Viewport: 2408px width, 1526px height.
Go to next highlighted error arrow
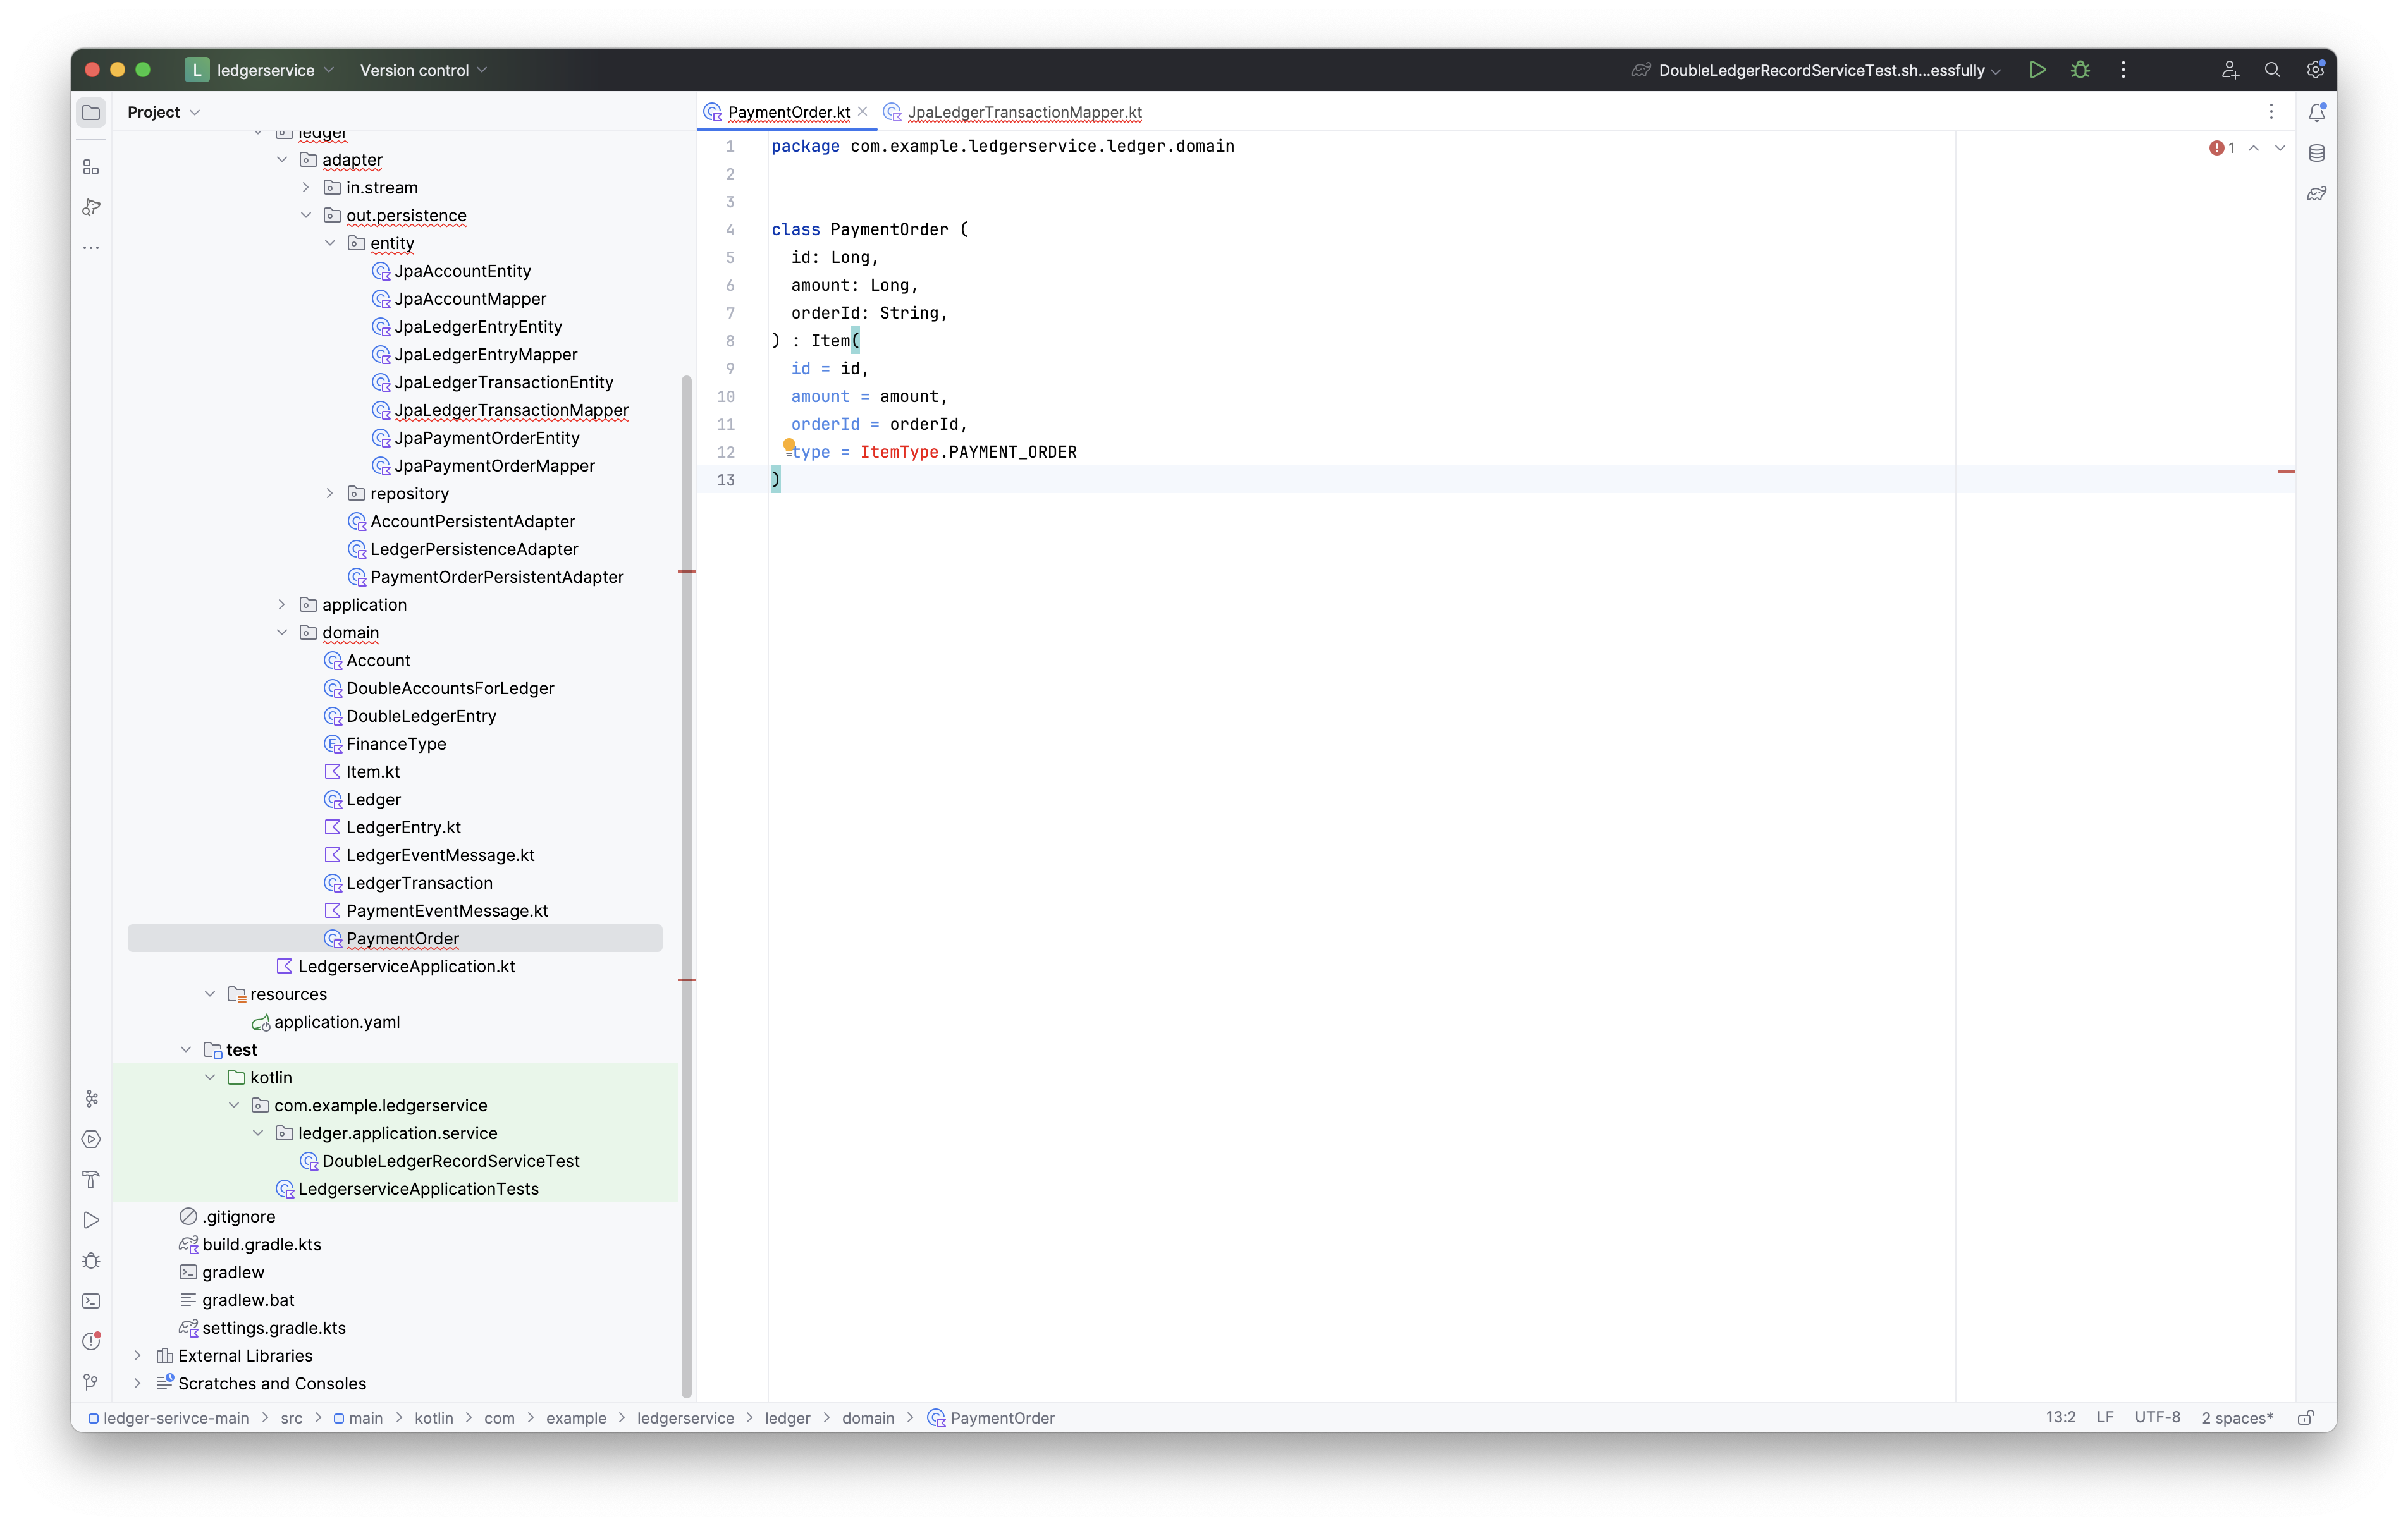[2280, 148]
